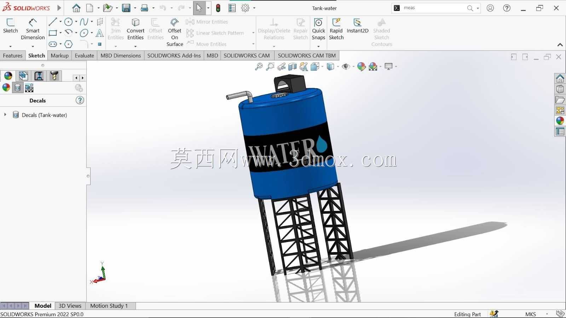Select the Line sketch tool

pyautogui.click(x=53, y=22)
